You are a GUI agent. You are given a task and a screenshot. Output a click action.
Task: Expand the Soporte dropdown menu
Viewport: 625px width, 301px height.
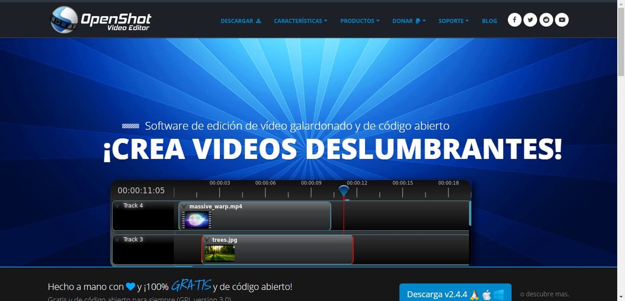pyautogui.click(x=453, y=21)
